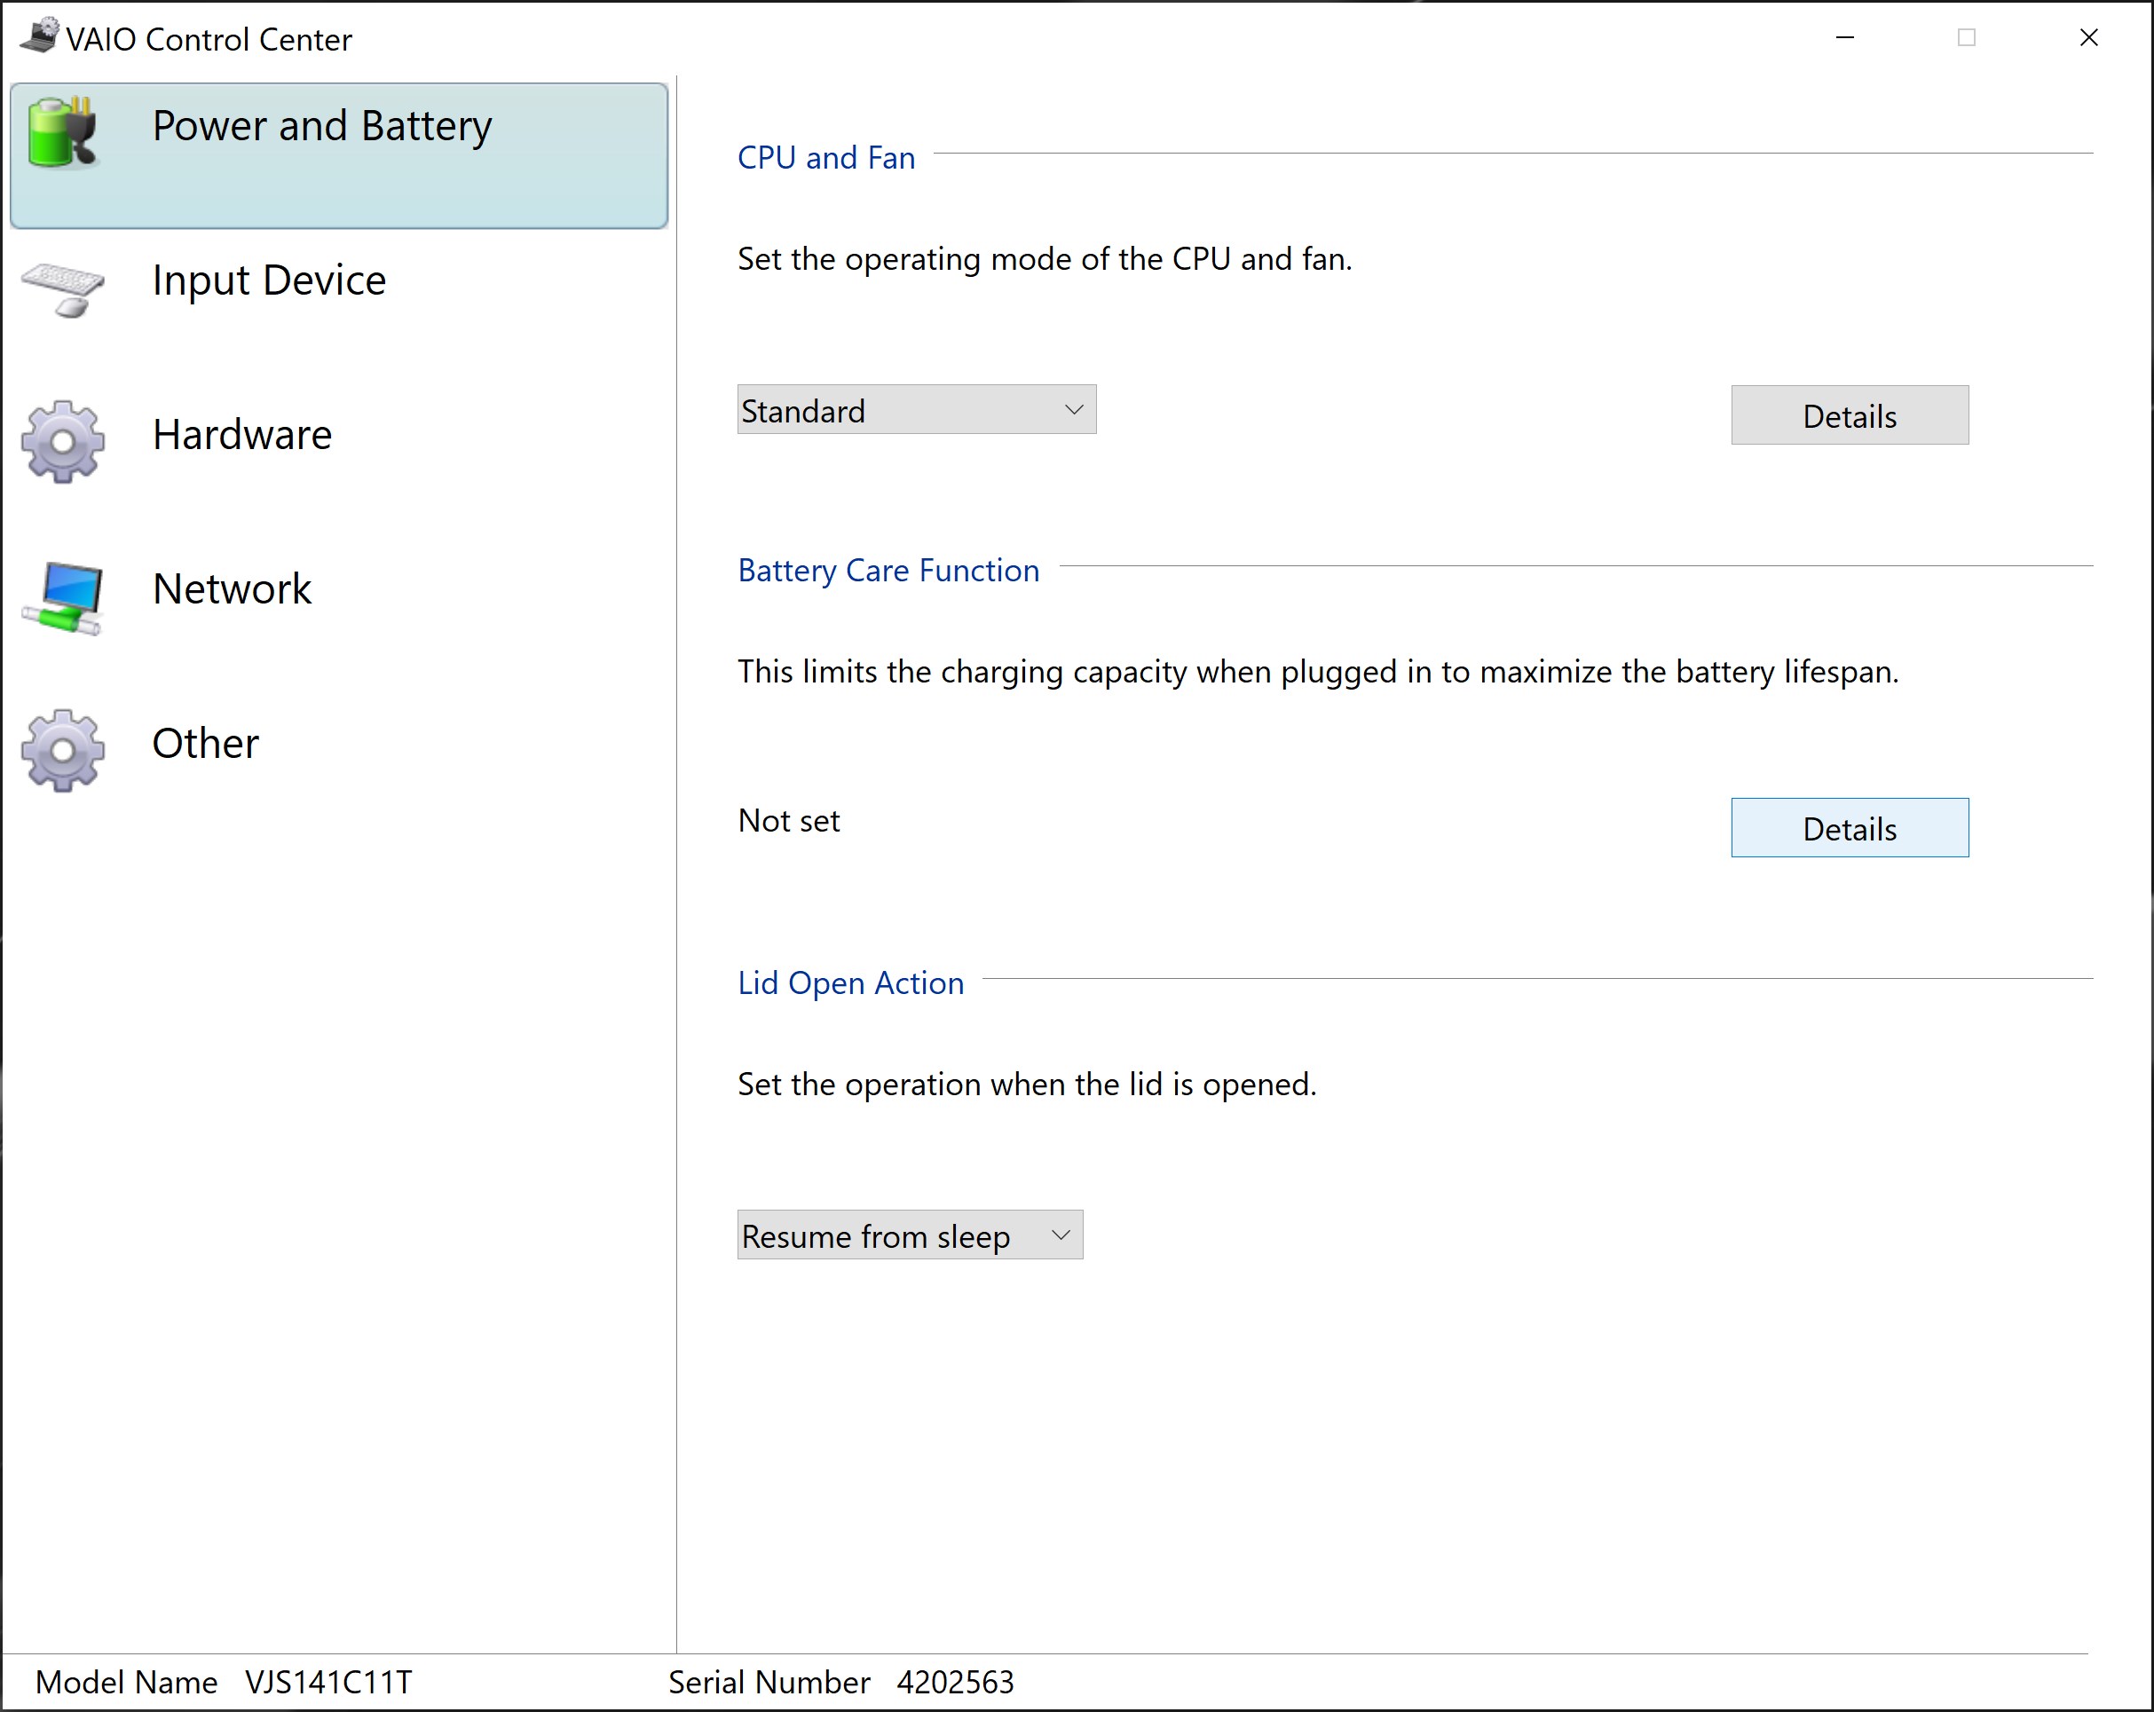This screenshot has width=2154, height=1712.
Task: Close the VAIO Control Center window
Action: click(x=2088, y=38)
